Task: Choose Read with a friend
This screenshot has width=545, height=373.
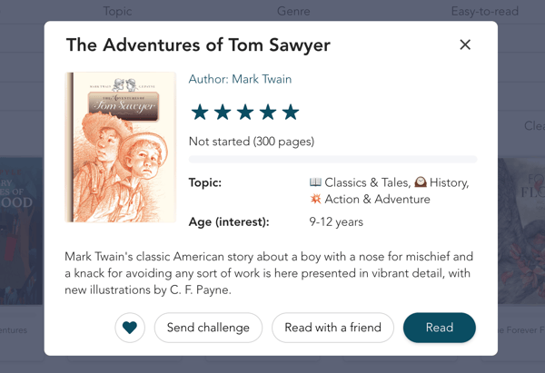Action: coord(332,328)
